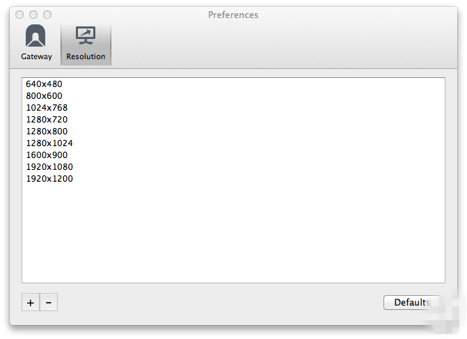The image size is (467, 339).
Task: Highlight the 1280x720 resolution
Action: (x=47, y=120)
